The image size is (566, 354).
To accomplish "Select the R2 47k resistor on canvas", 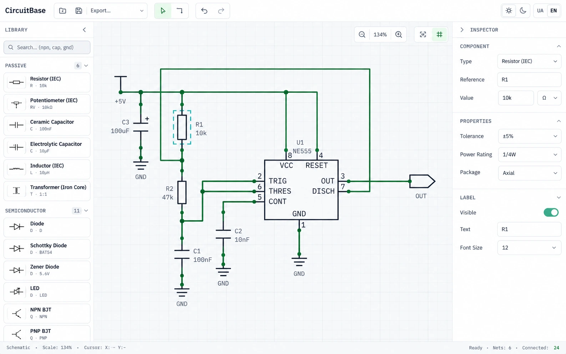I will click(x=182, y=192).
